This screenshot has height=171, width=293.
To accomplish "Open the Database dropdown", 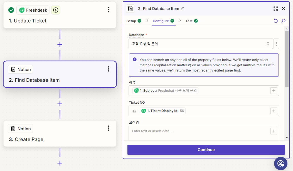I will pos(201,44).
